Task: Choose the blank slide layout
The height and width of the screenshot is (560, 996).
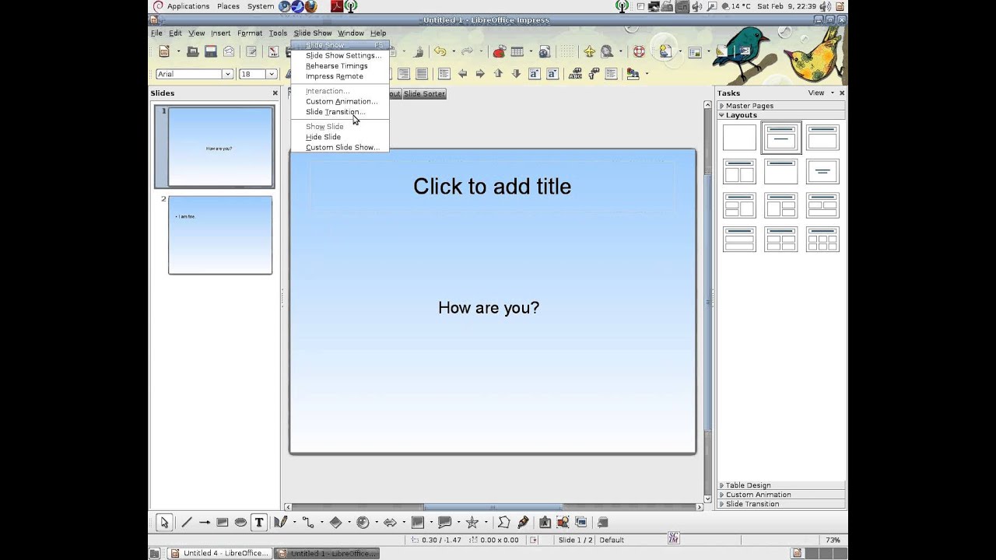Action: (x=739, y=138)
